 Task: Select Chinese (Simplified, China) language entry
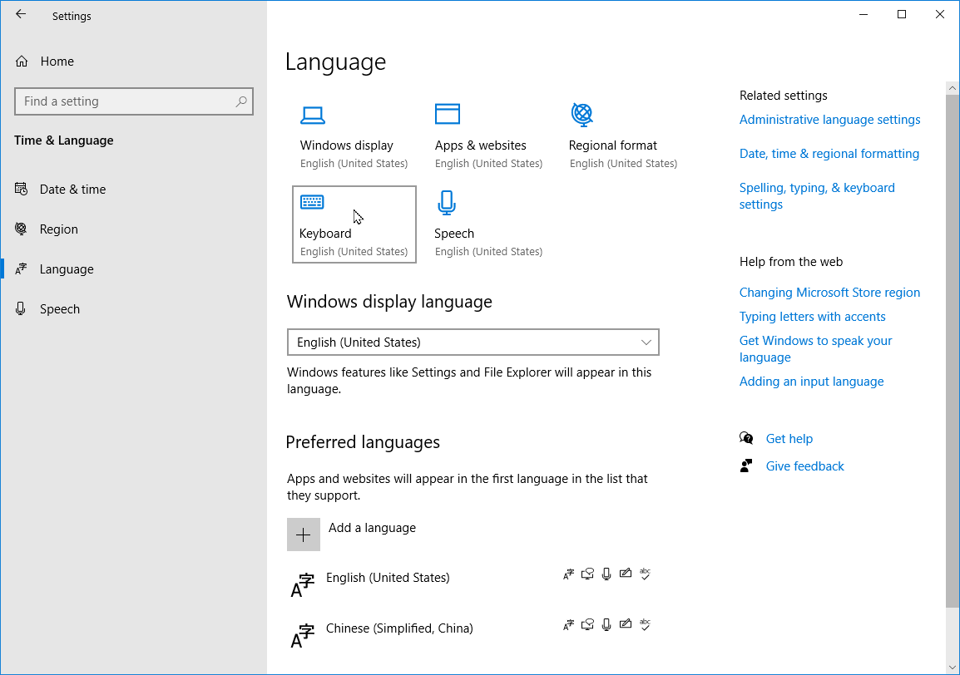click(x=399, y=628)
